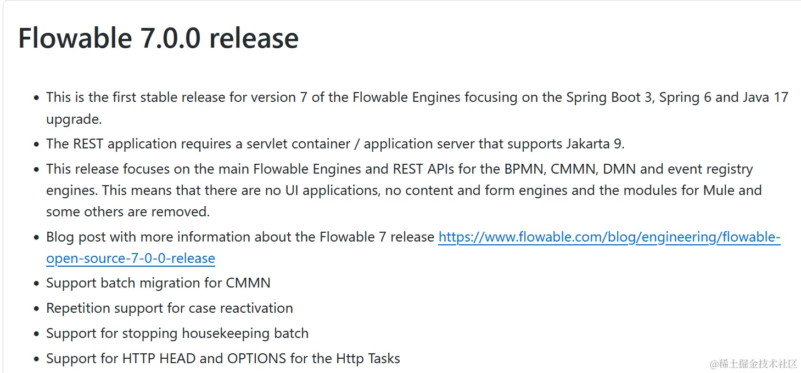
Task: Select the REST application Jakarta 9 line
Action: [335, 144]
